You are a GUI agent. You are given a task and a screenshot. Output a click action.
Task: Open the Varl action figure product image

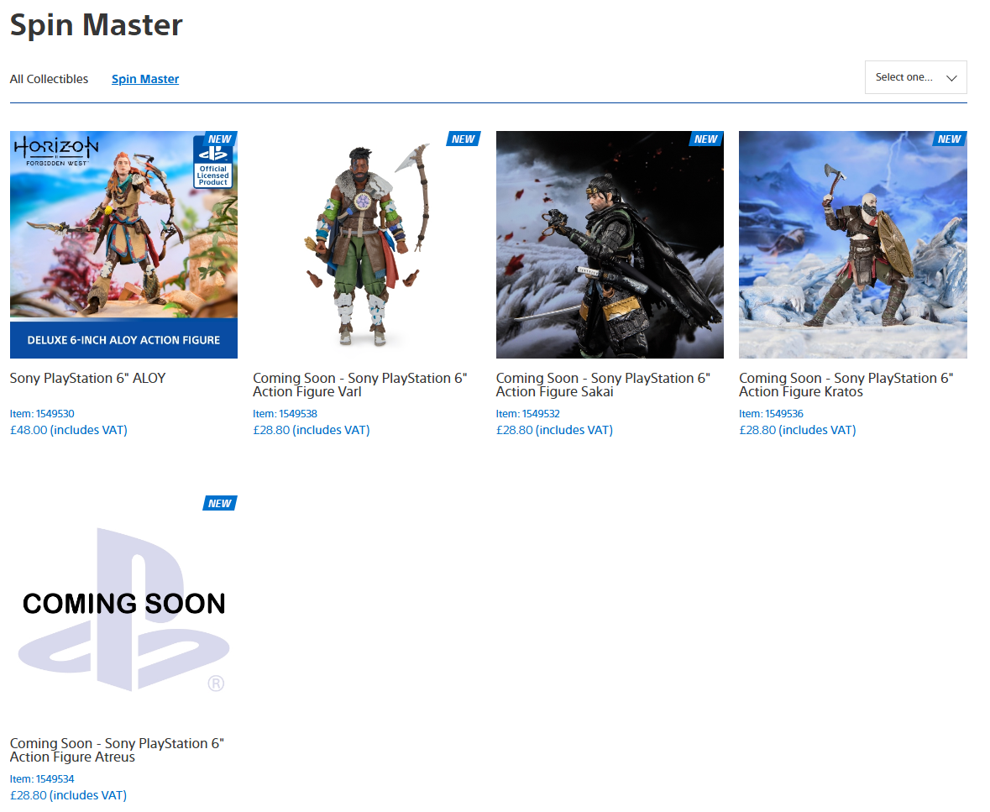tap(366, 244)
